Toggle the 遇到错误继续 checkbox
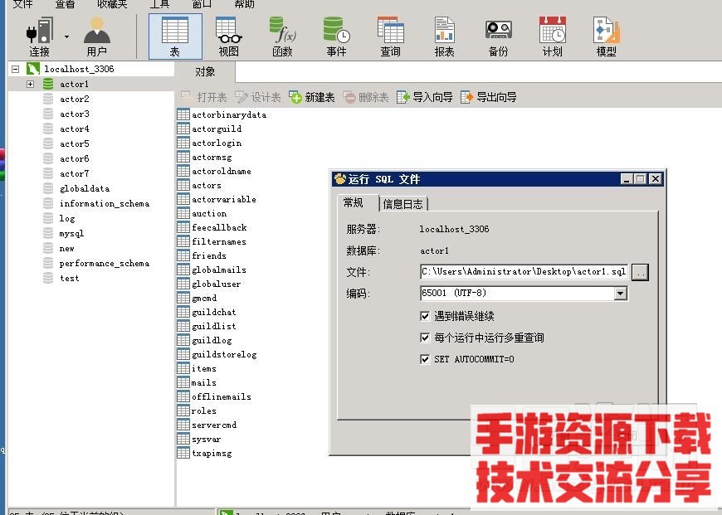 pyautogui.click(x=426, y=316)
